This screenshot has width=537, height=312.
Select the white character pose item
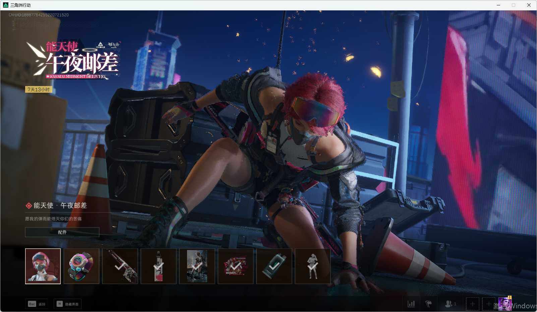(313, 266)
